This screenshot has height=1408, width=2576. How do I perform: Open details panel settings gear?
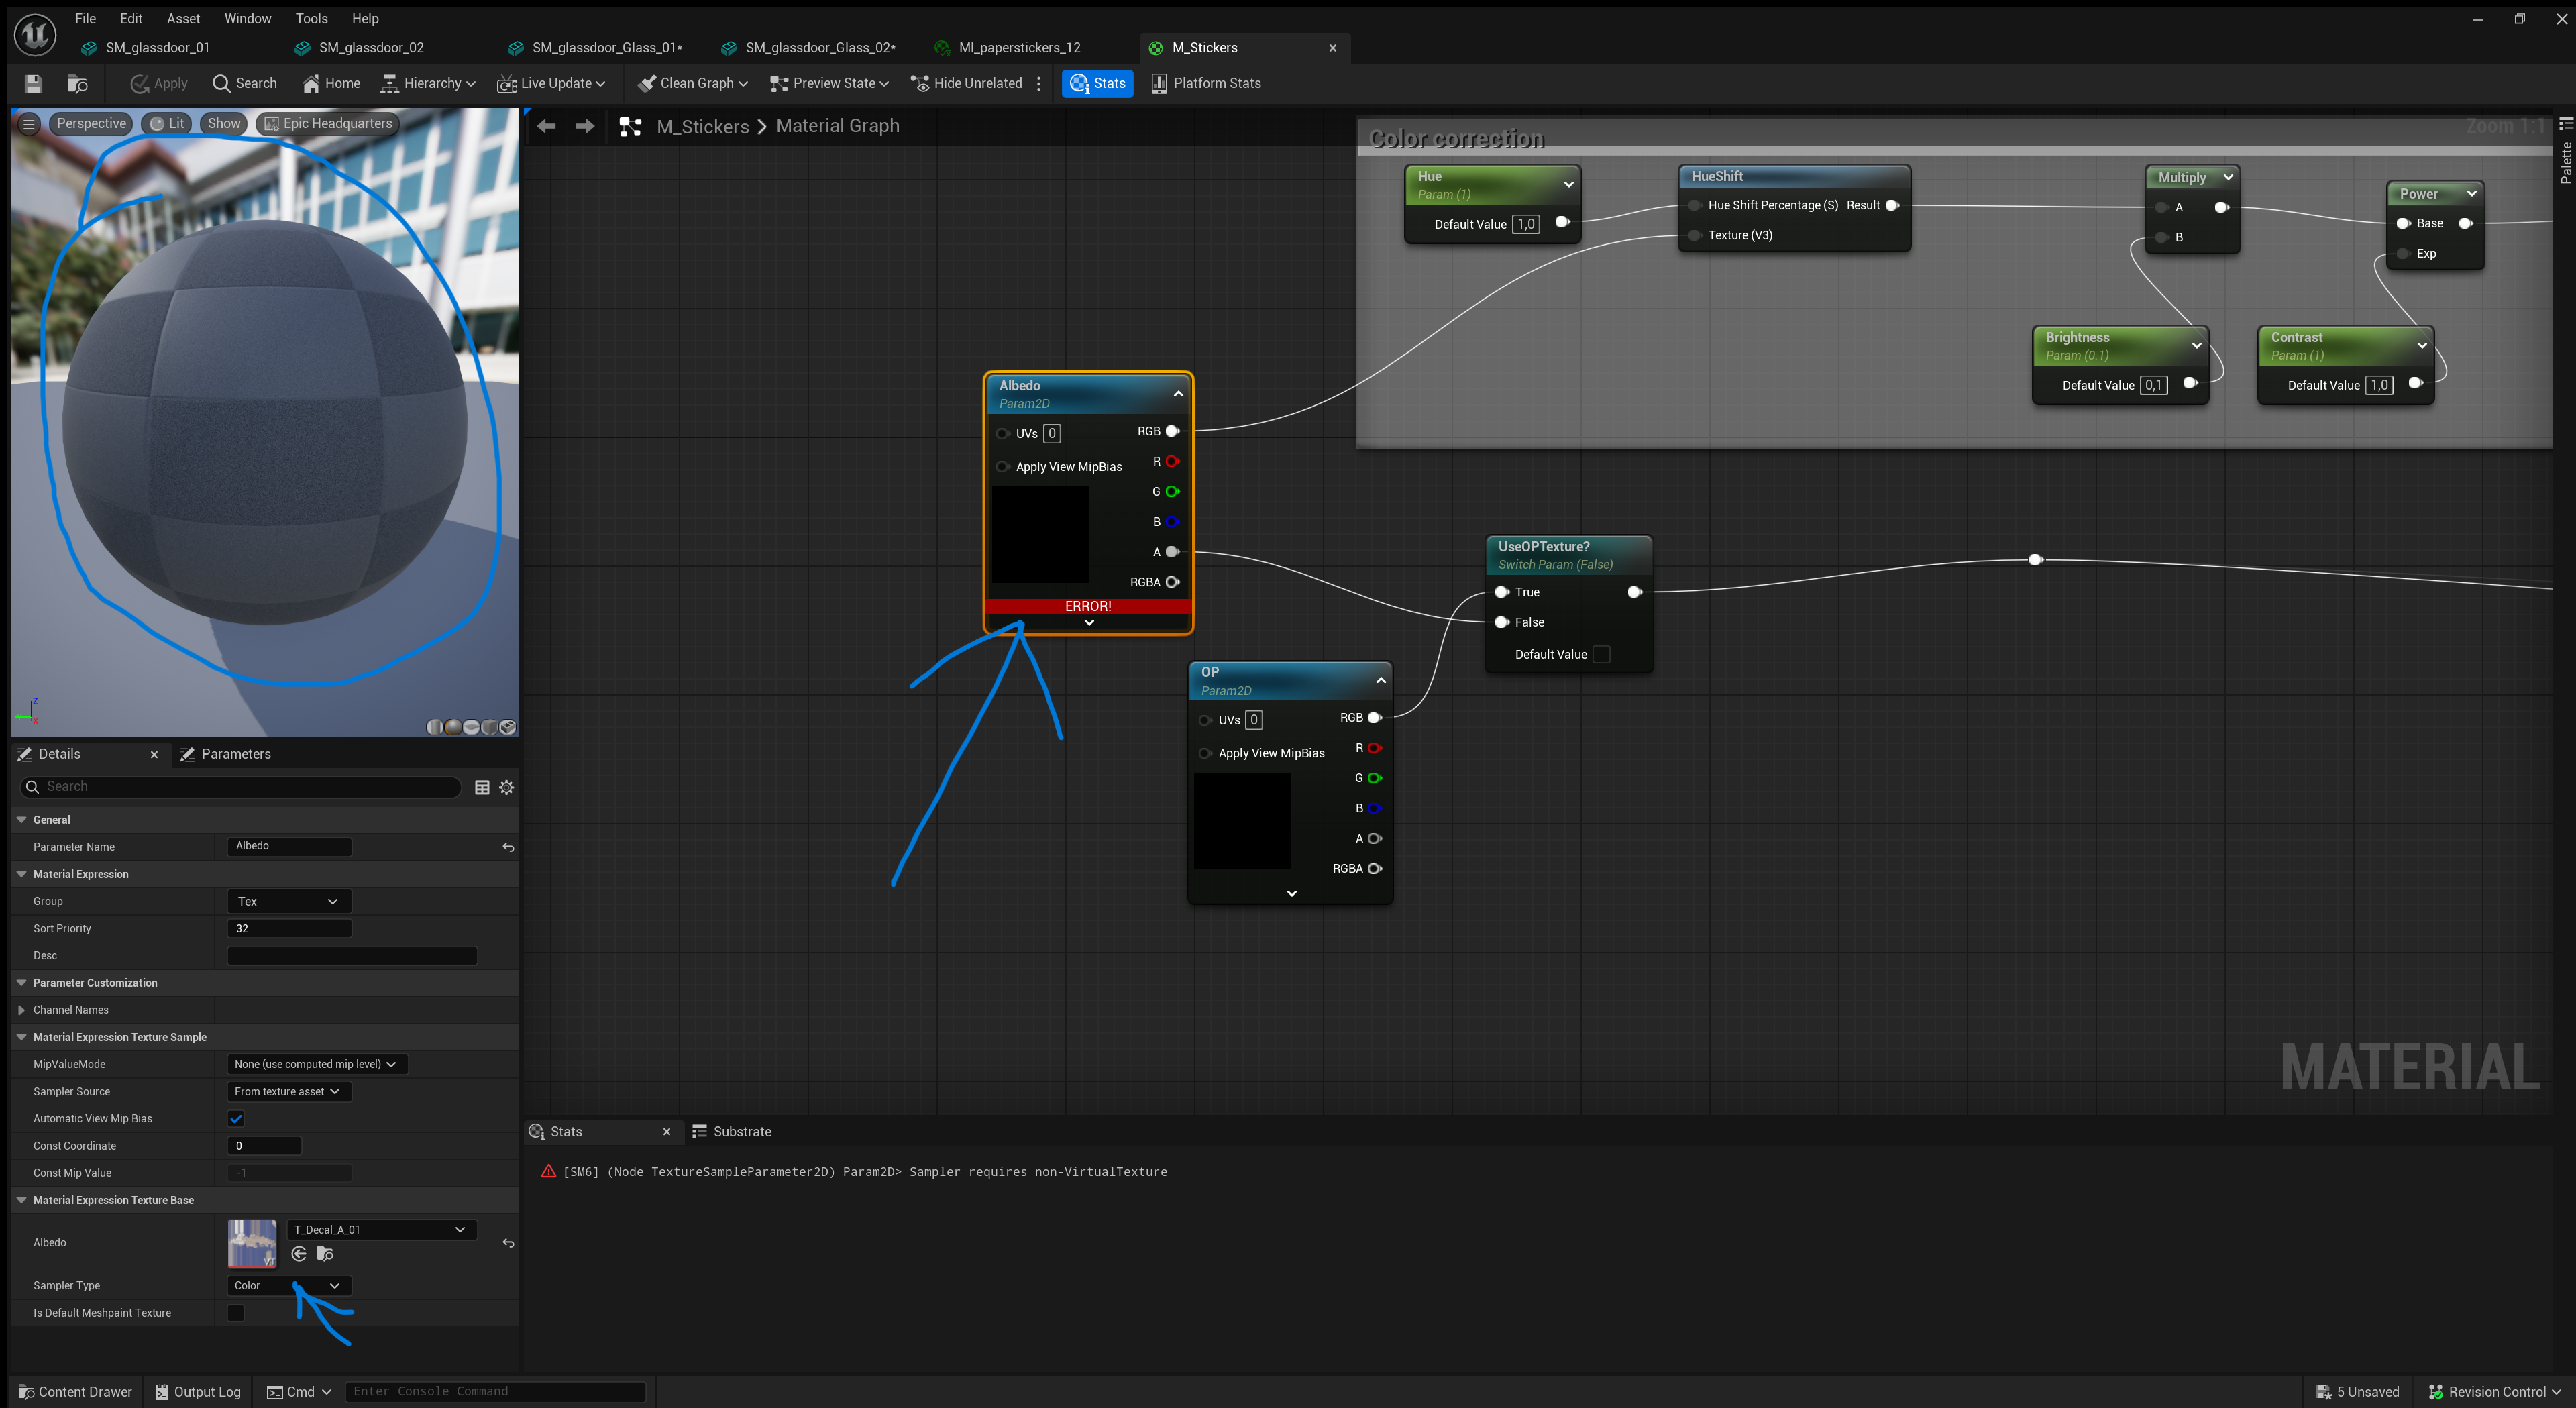tap(507, 788)
